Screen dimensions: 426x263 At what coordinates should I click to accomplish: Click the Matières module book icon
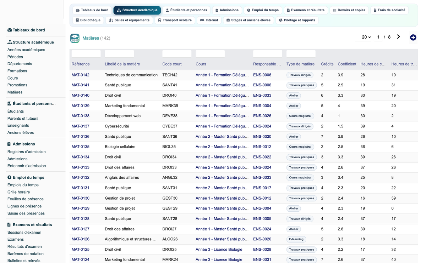tap(75, 38)
